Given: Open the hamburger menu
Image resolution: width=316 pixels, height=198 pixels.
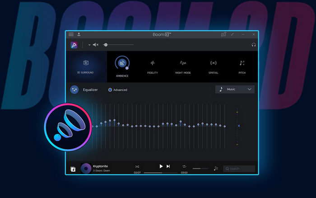Looking at the screenshot, I should click(71, 34).
